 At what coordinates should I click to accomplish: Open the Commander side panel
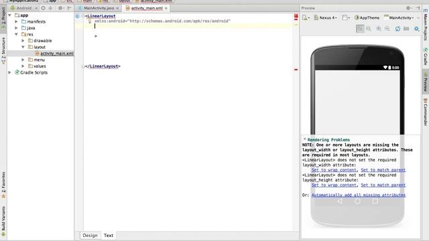point(426,112)
